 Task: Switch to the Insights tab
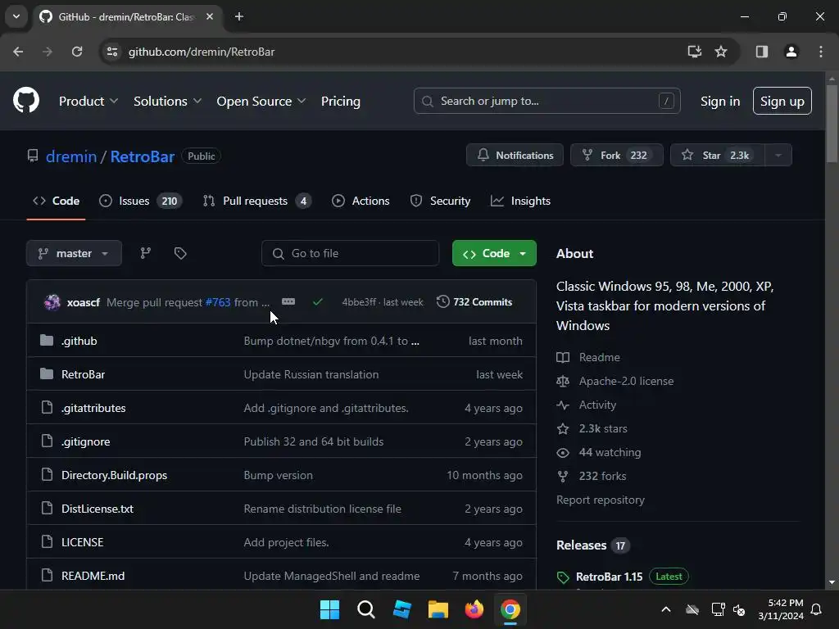(520, 201)
